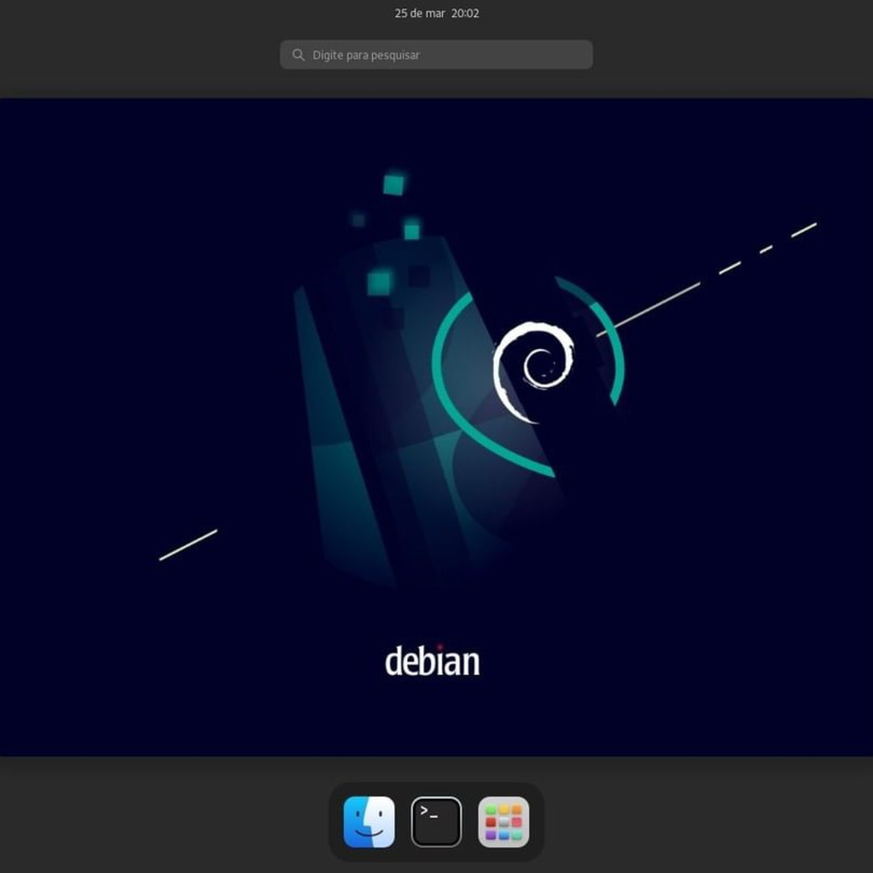Open the Finder-style Files icon in dock

(369, 822)
